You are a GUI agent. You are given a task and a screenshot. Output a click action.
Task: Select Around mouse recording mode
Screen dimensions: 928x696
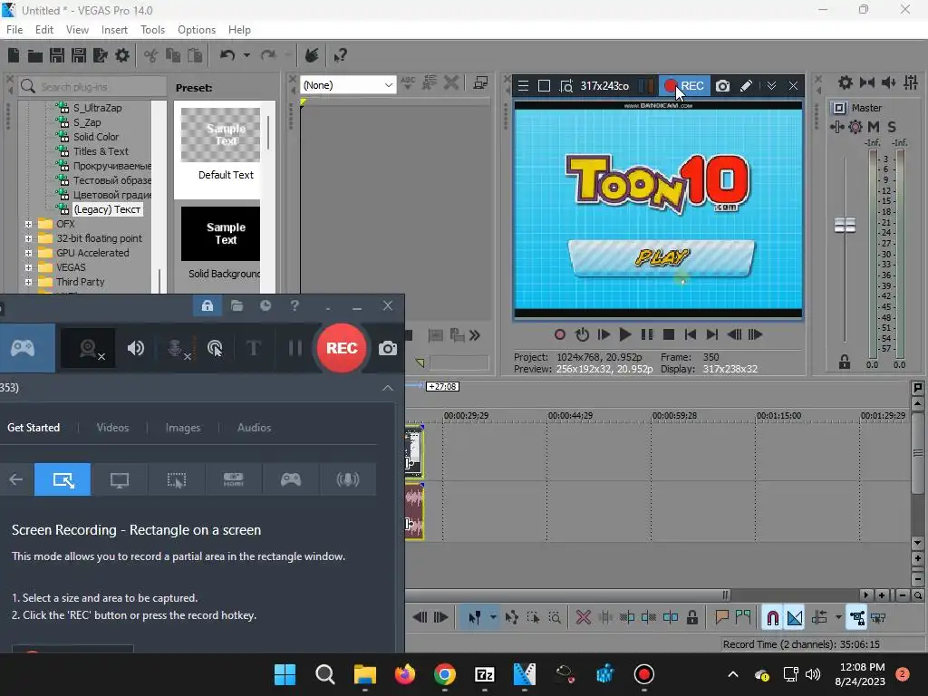(177, 479)
